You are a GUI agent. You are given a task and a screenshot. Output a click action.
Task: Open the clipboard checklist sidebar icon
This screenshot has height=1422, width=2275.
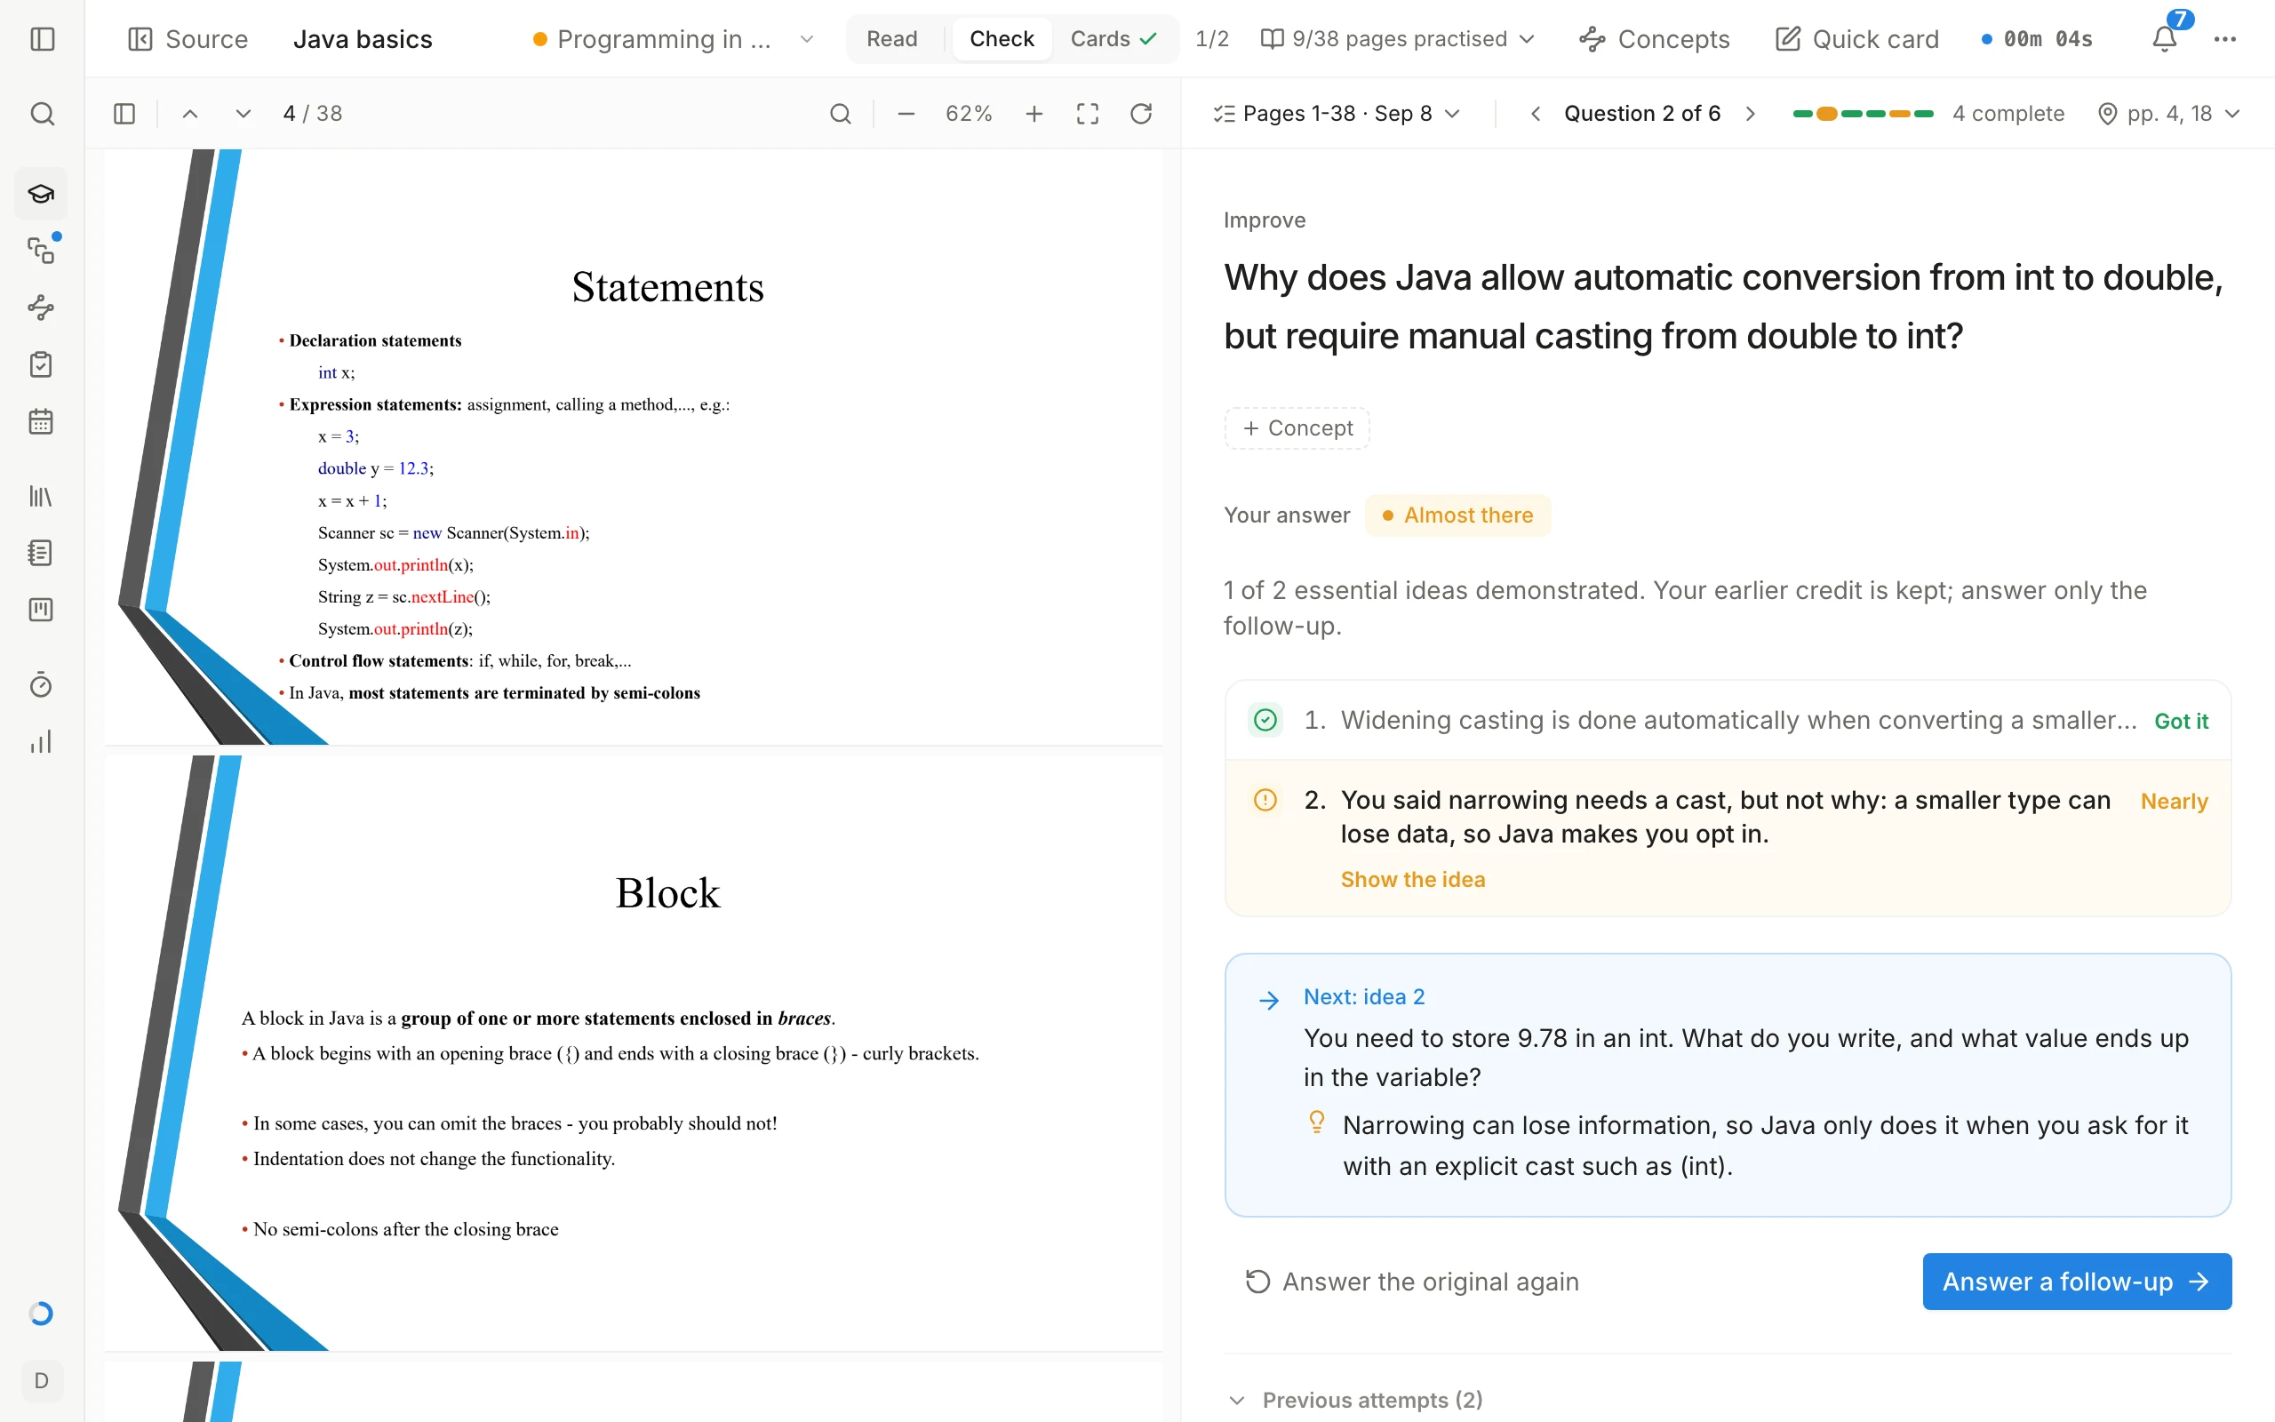click(x=42, y=364)
